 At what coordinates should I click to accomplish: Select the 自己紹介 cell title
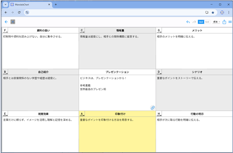tap(43, 72)
